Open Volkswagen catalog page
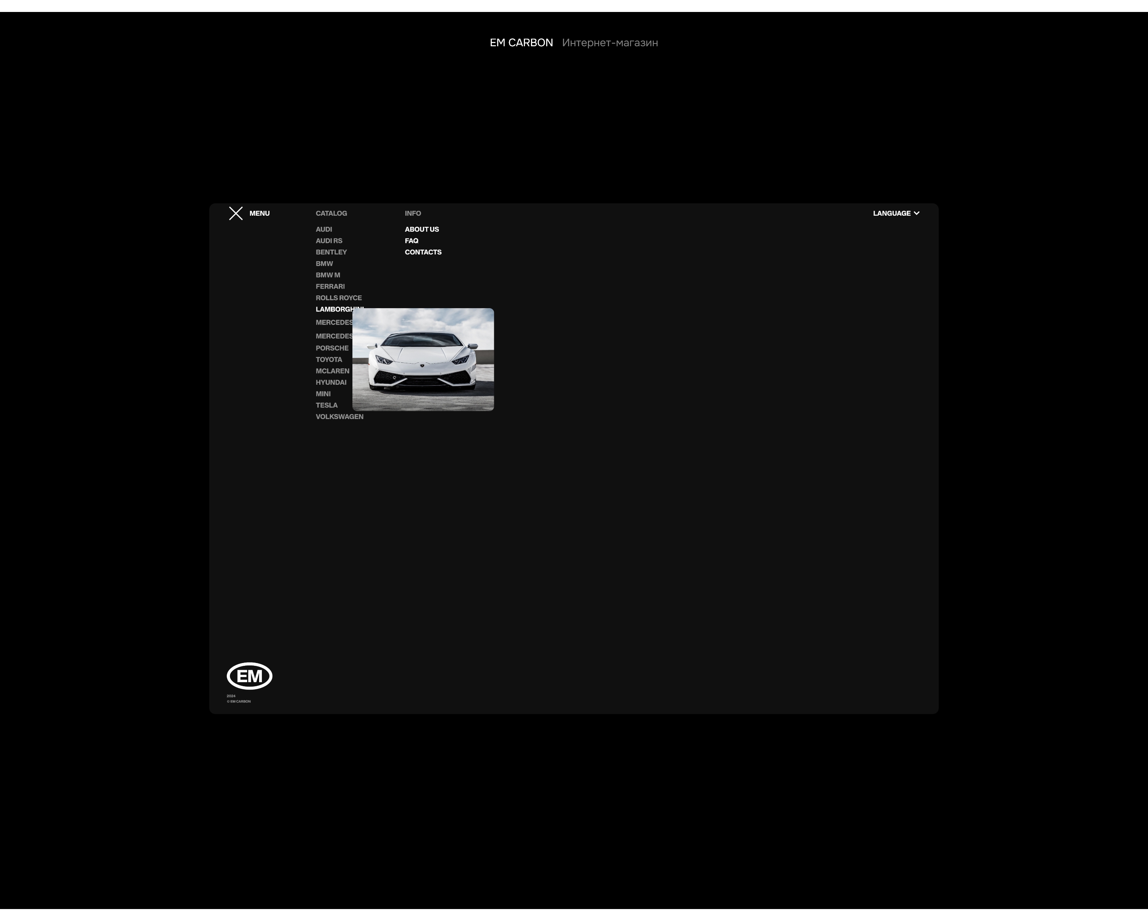 339,417
